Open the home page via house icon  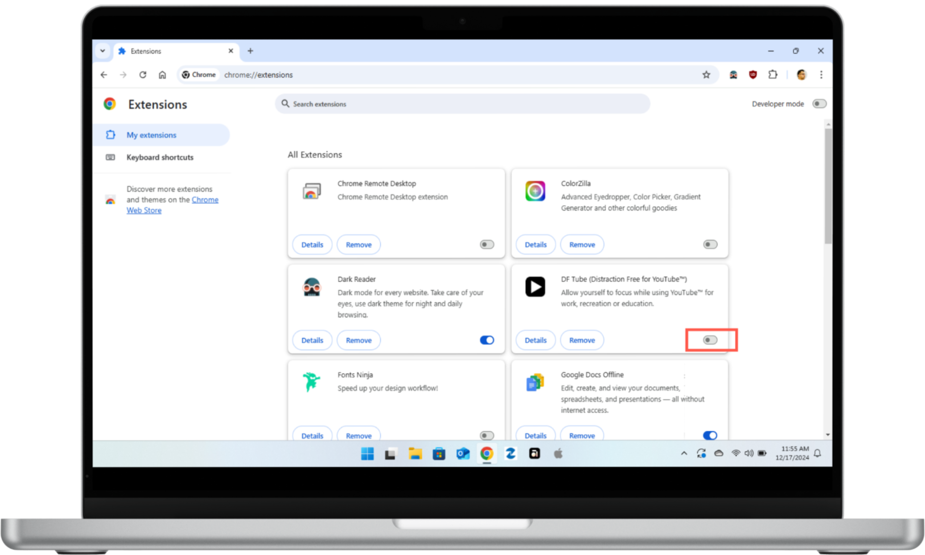pos(162,74)
